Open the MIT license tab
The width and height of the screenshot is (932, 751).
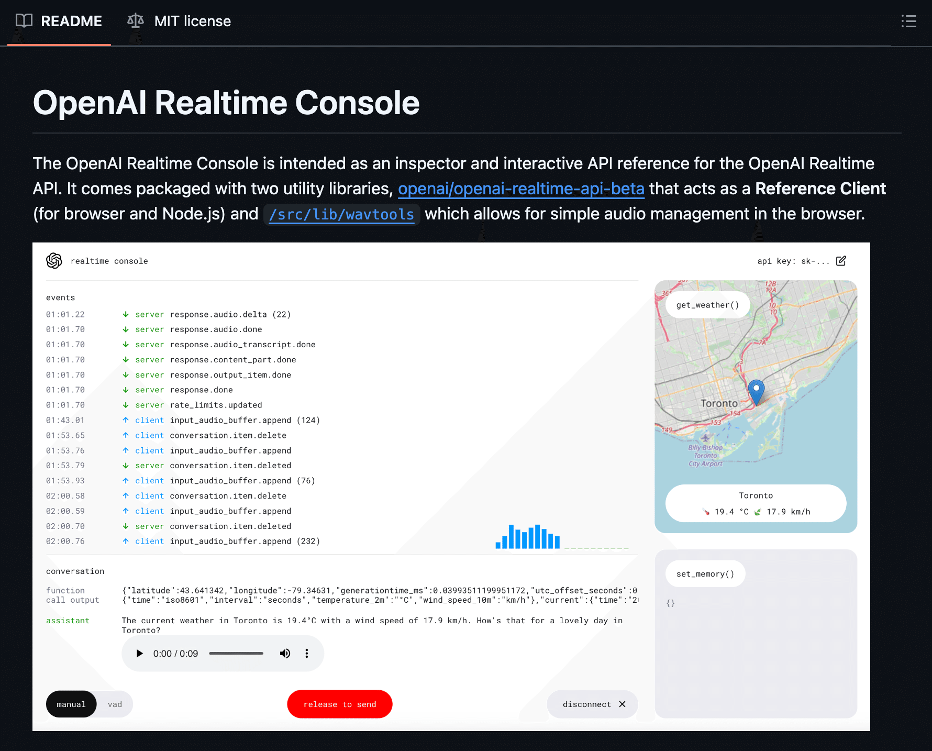(192, 21)
